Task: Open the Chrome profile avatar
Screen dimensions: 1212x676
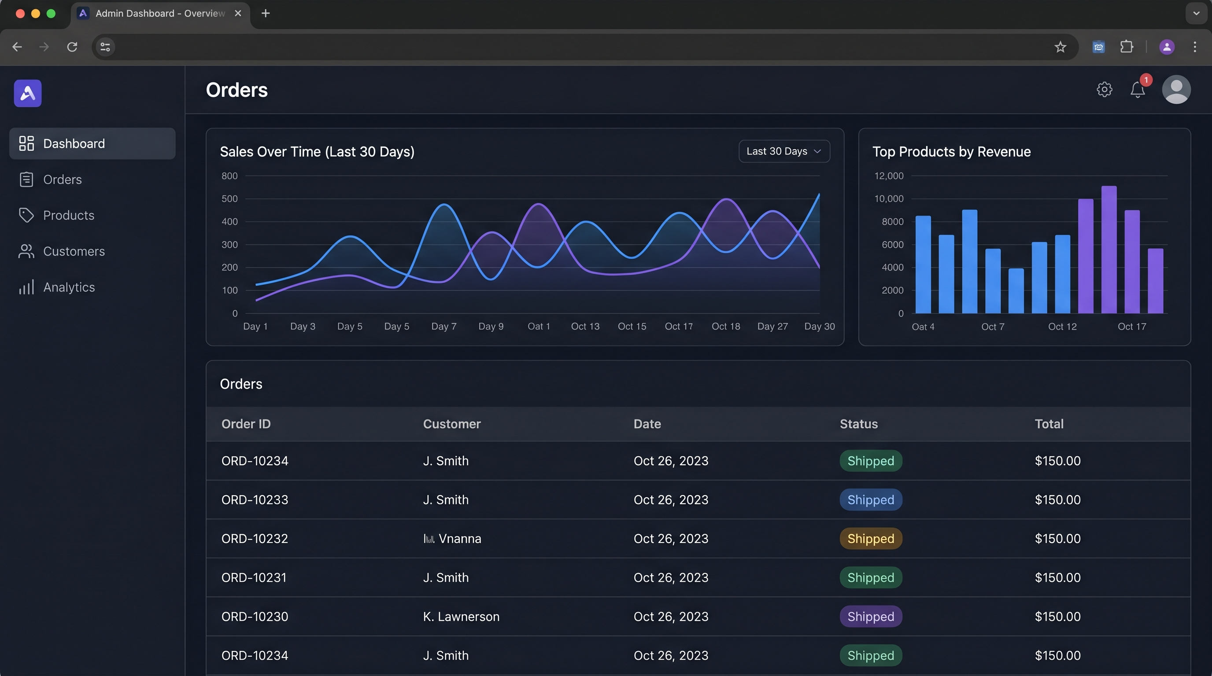Action: (x=1167, y=47)
